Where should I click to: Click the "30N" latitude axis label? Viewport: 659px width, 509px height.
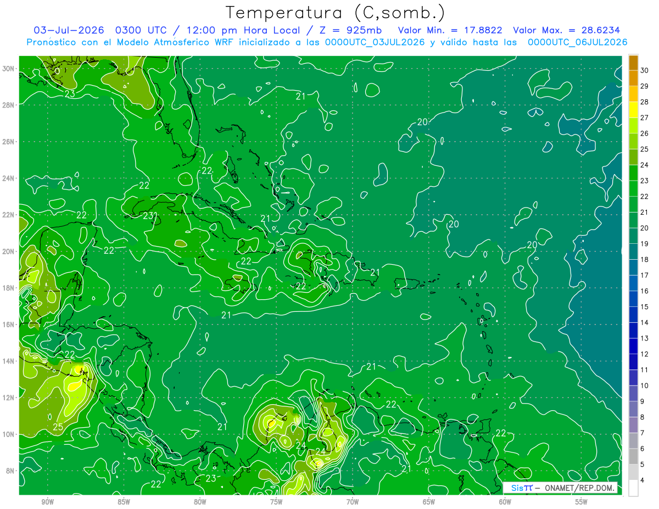coord(9,68)
